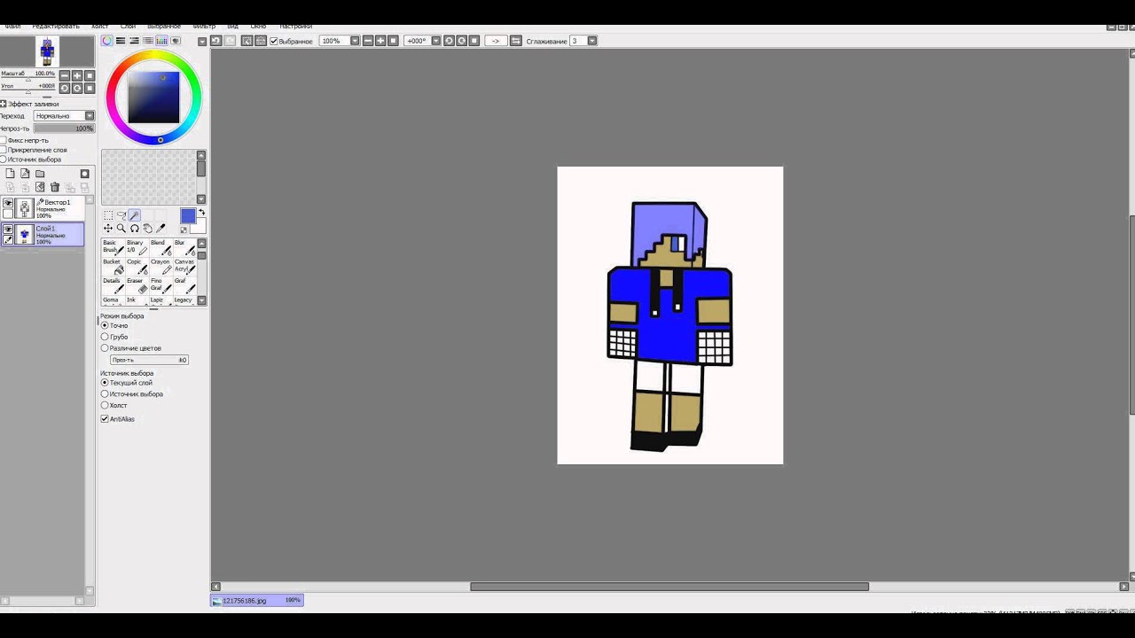This screenshot has height=638, width=1135.
Task: Click the blue foreground color swatch
Action: [188, 216]
